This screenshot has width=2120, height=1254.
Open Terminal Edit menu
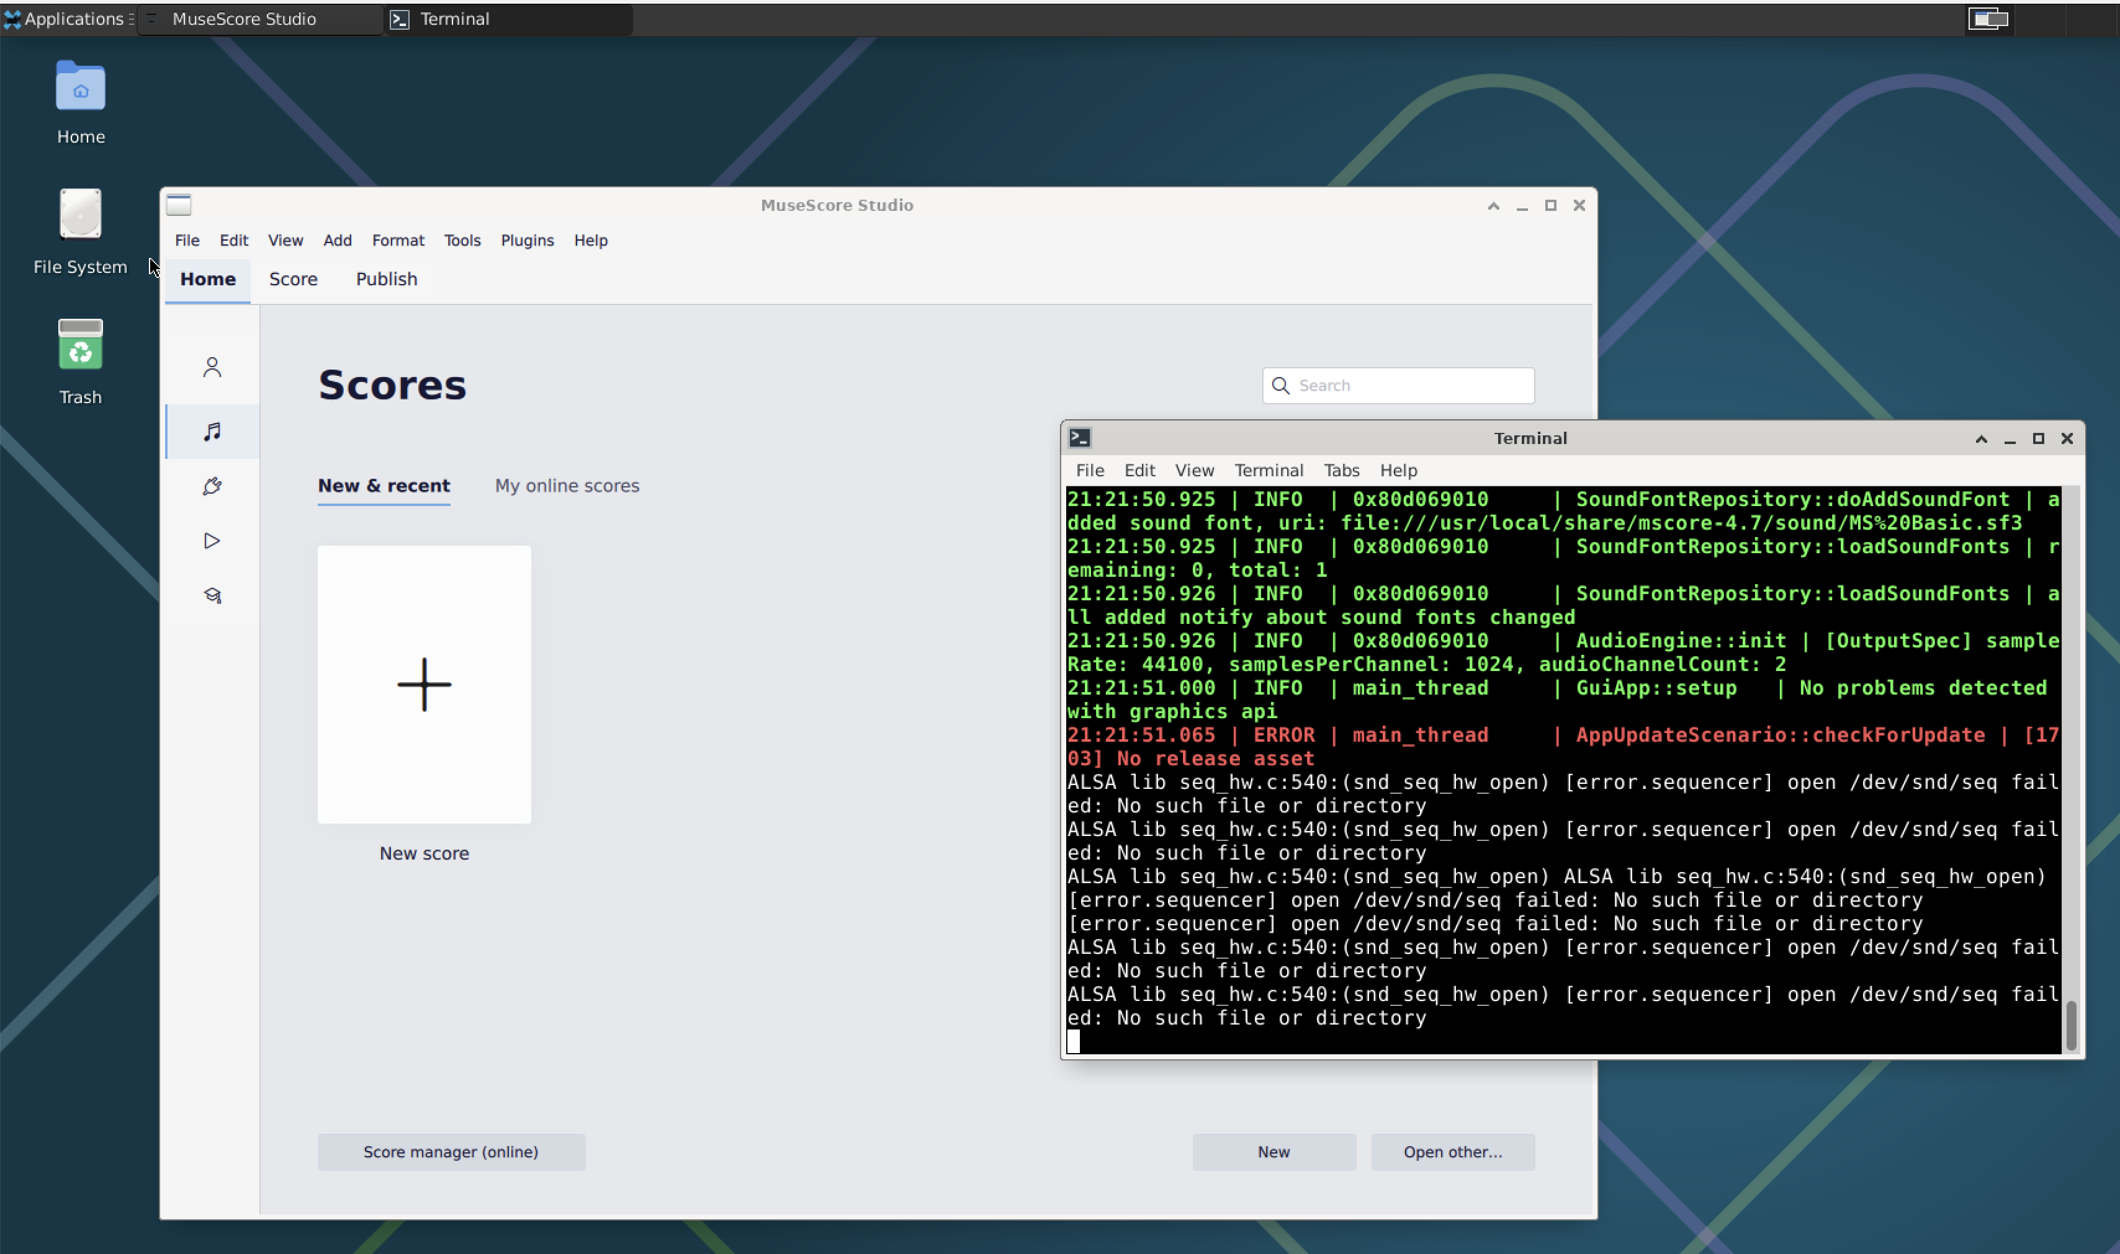(1139, 470)
